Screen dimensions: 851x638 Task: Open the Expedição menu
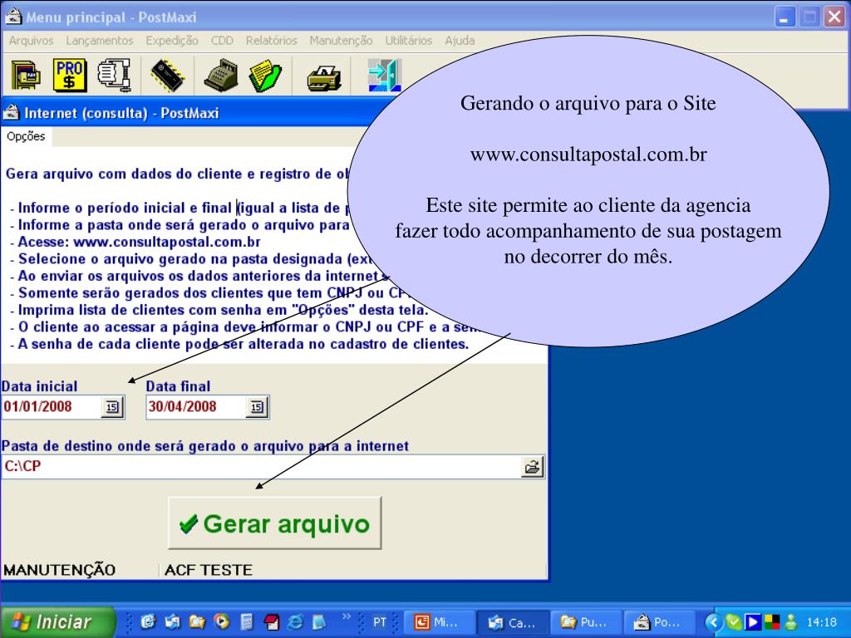coord(171,41)
